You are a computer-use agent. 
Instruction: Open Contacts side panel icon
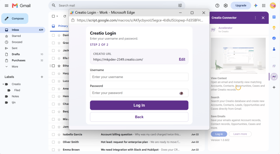[274, 49]
